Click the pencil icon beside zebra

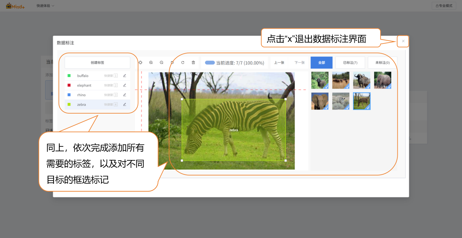124,104
